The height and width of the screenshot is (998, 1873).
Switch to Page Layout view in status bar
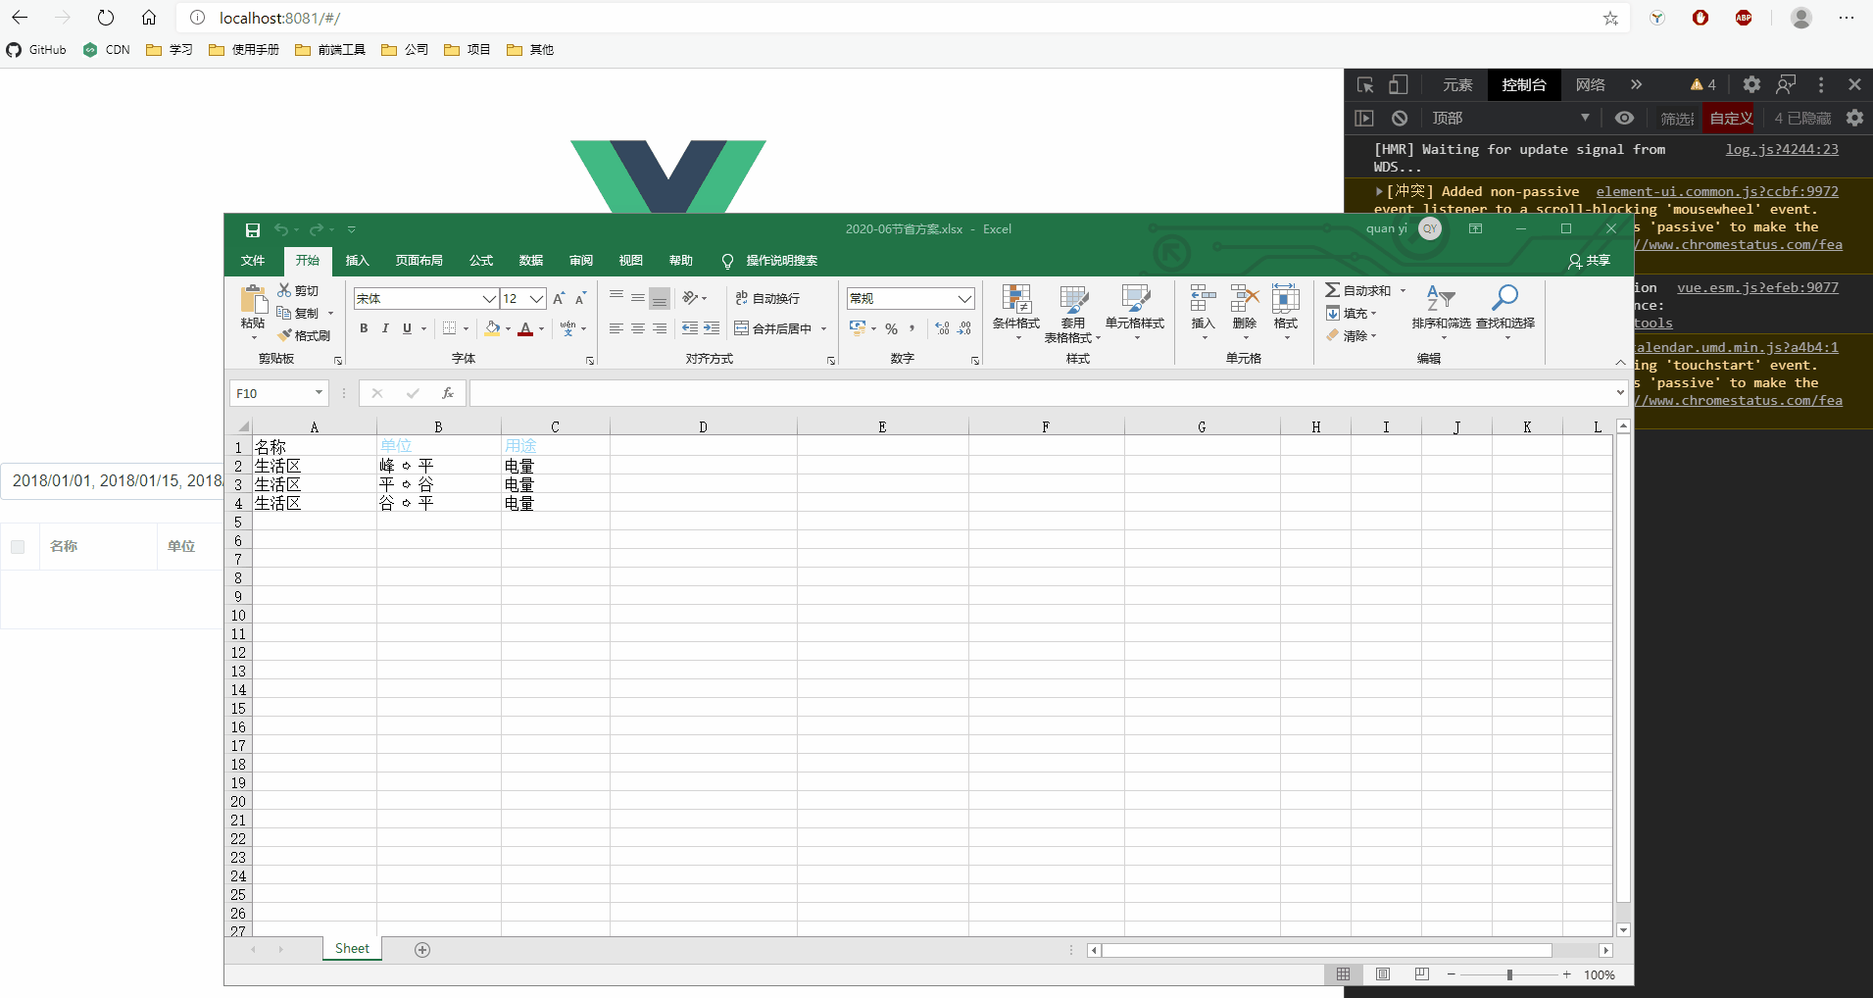coord(1383,974)
